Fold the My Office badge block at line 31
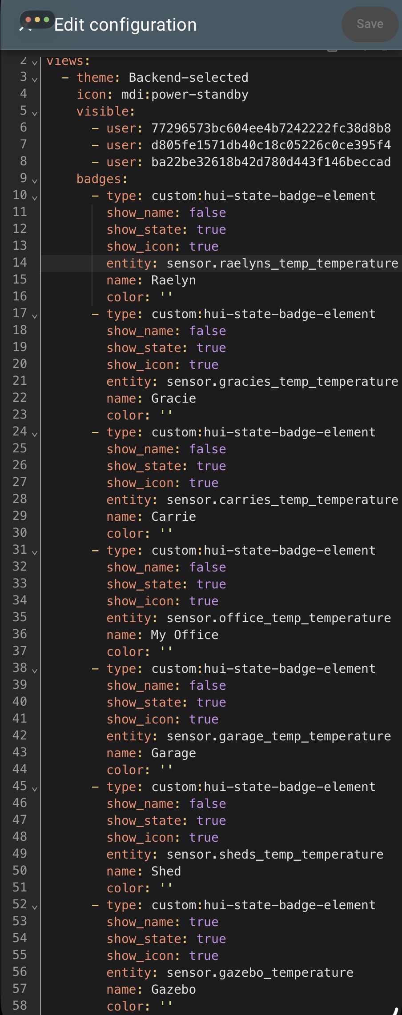The height and width of the screenshot is (1015, 402). [35, 552]
